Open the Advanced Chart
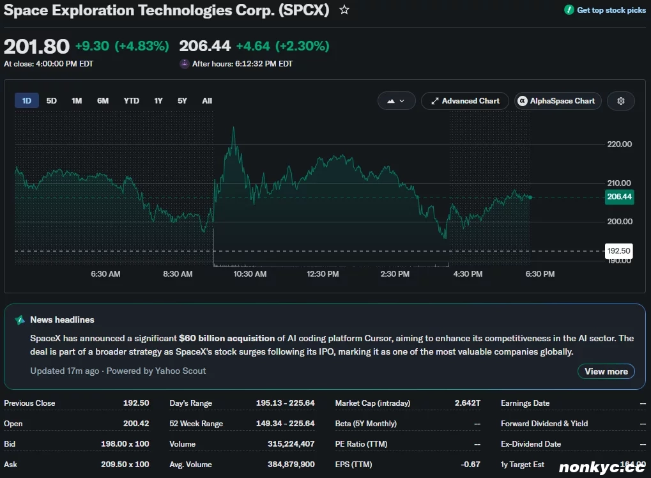Image resolution: width=651 pixels, height=478 pixels. click(465, 101)
